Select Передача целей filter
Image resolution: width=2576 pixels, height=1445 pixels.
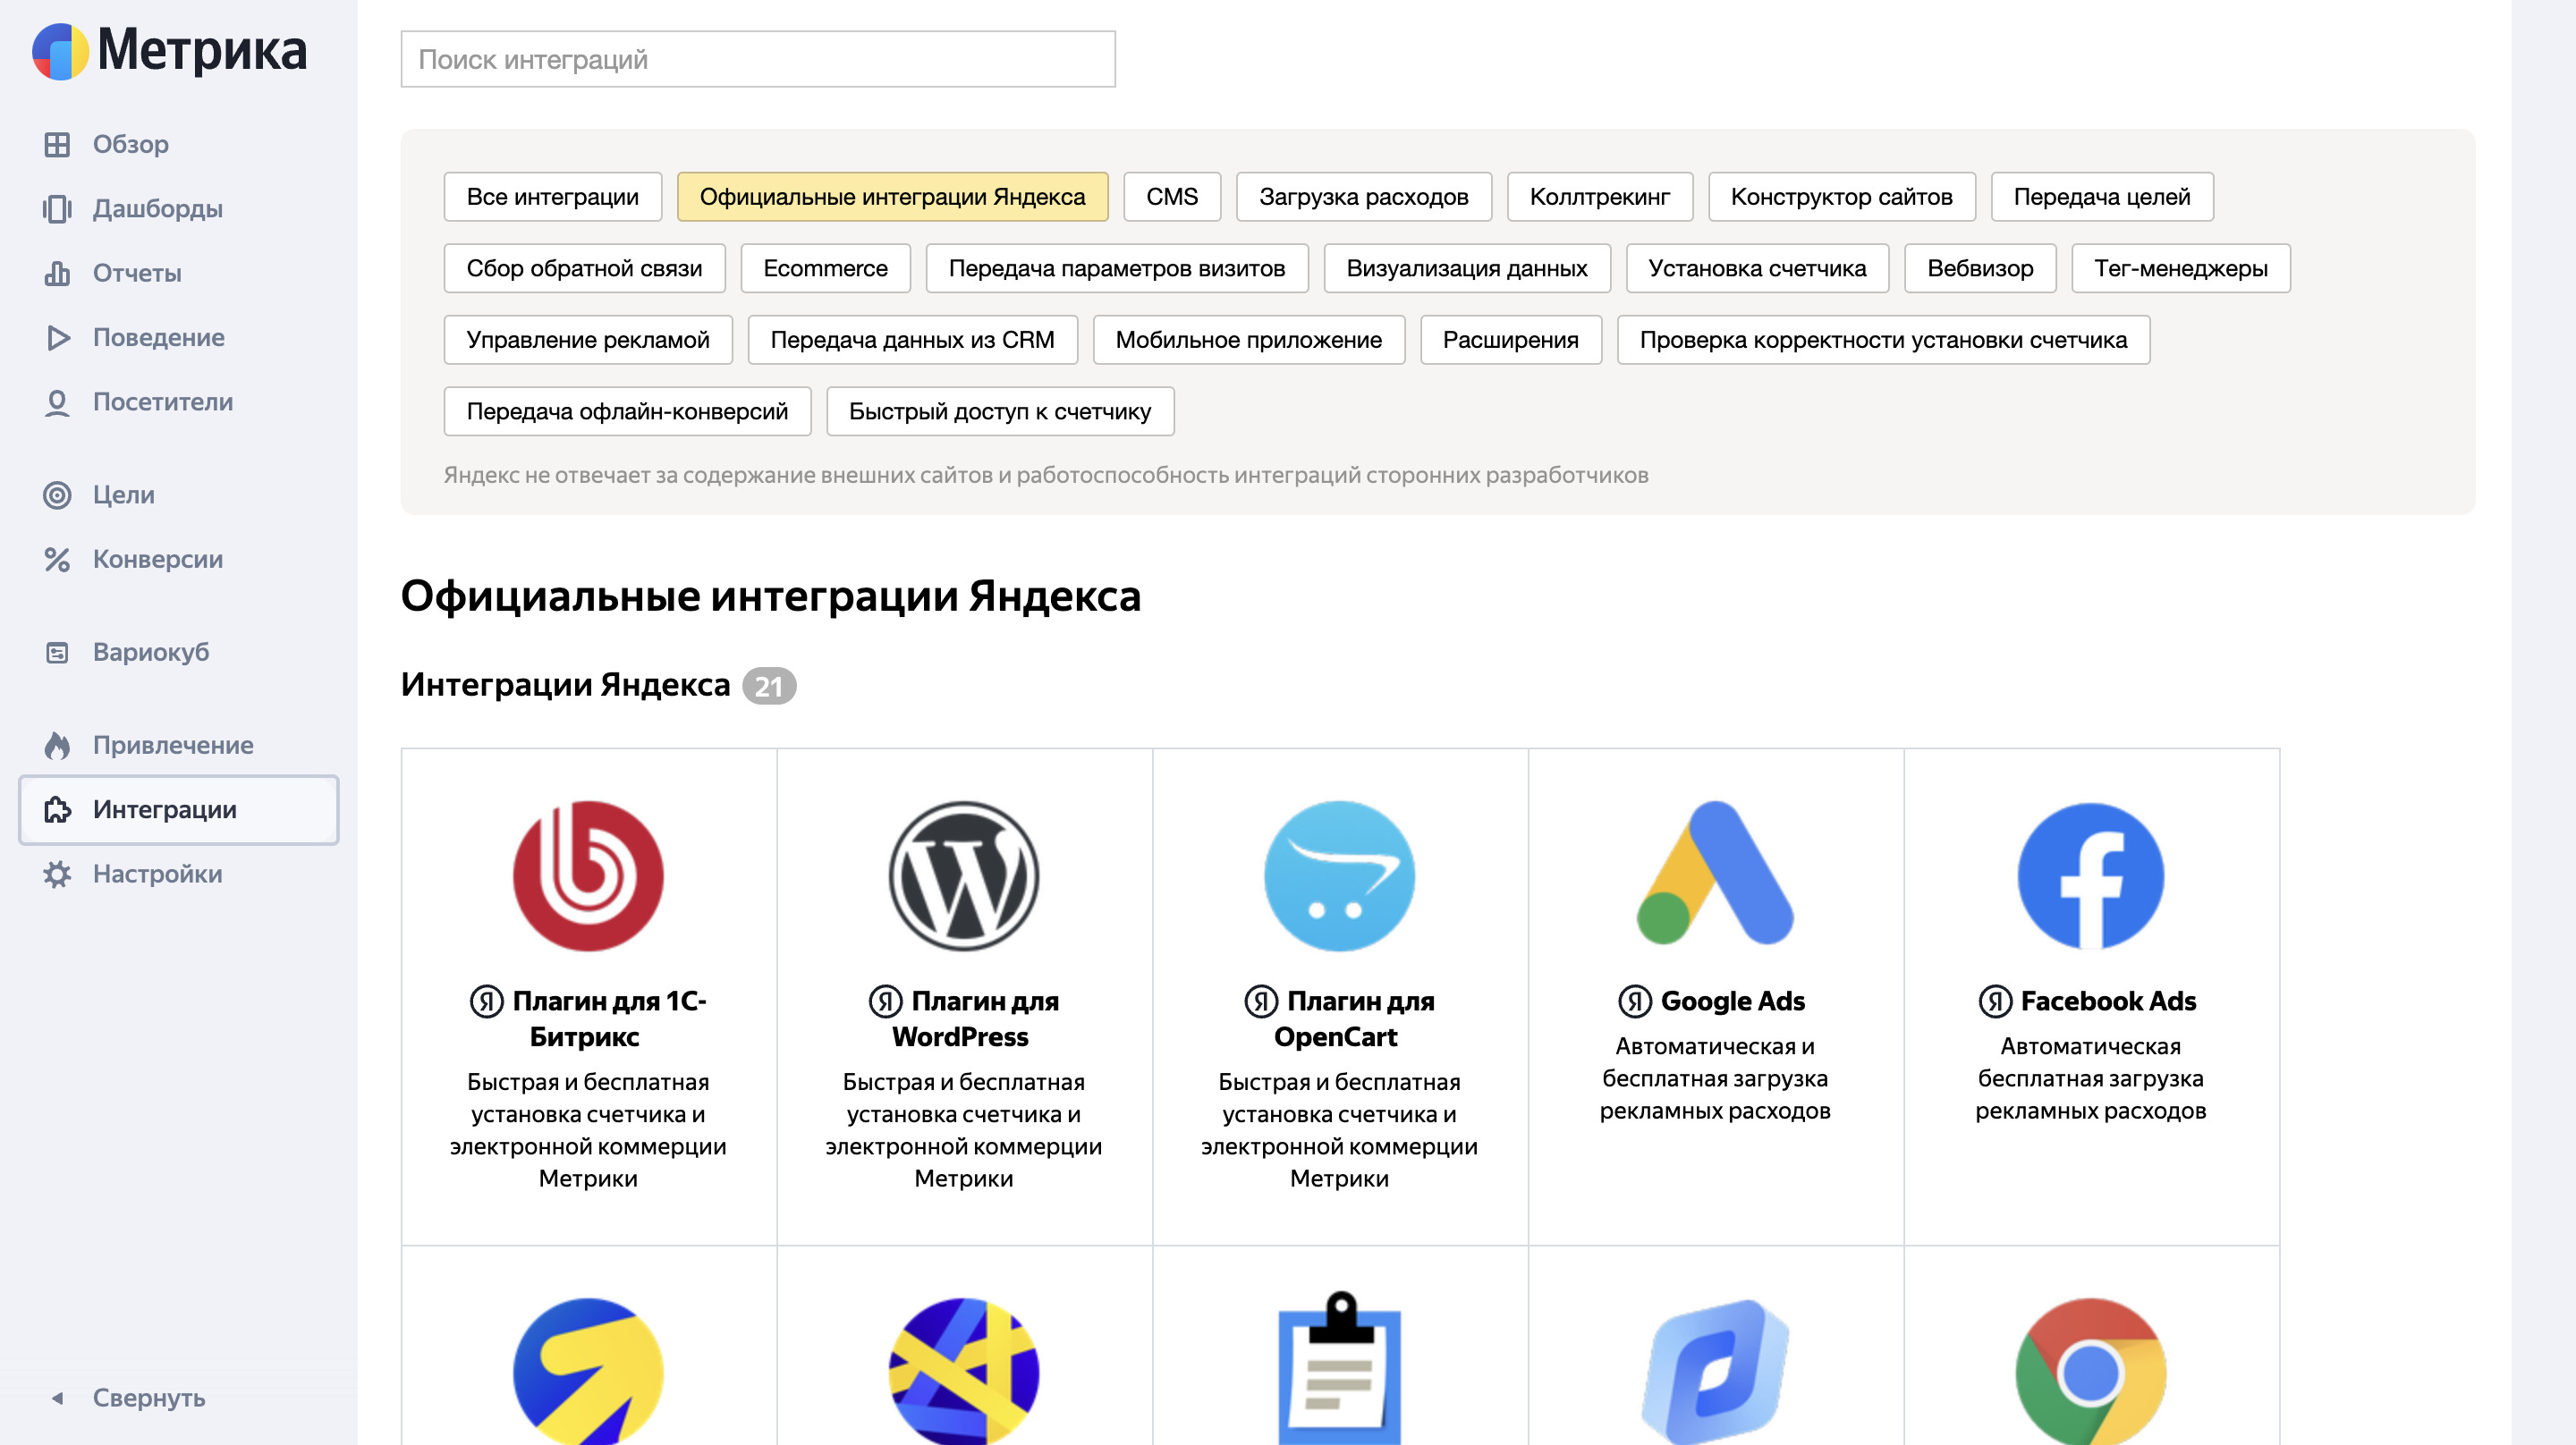tap(2101, 197)
